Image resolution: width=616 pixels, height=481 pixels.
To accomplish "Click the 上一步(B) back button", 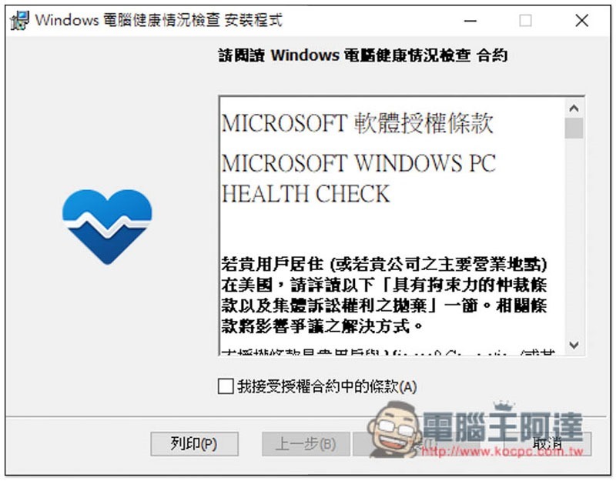I will tap(306, 444).
